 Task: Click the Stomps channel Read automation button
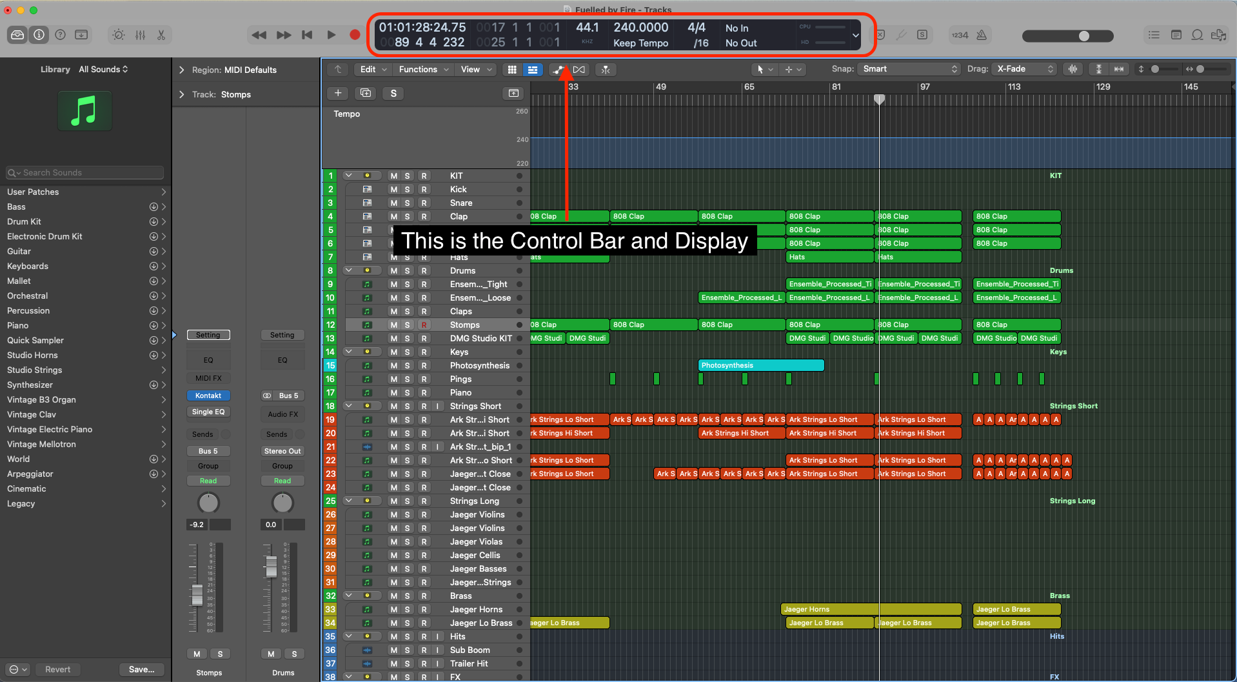[208, 481]
